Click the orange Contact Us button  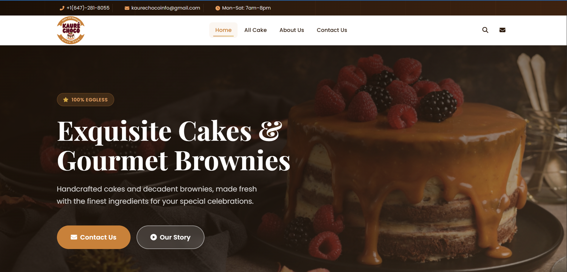(x=94, y=237)
